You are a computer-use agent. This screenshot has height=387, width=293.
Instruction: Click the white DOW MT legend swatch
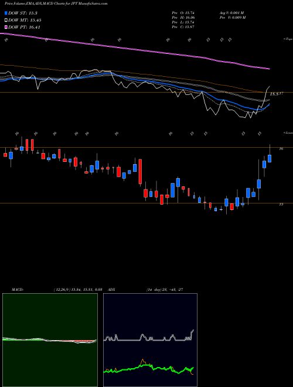[6, 20]
